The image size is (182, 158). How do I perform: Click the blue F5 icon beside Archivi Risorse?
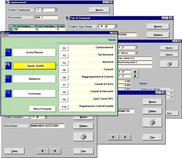pos(8,52)
